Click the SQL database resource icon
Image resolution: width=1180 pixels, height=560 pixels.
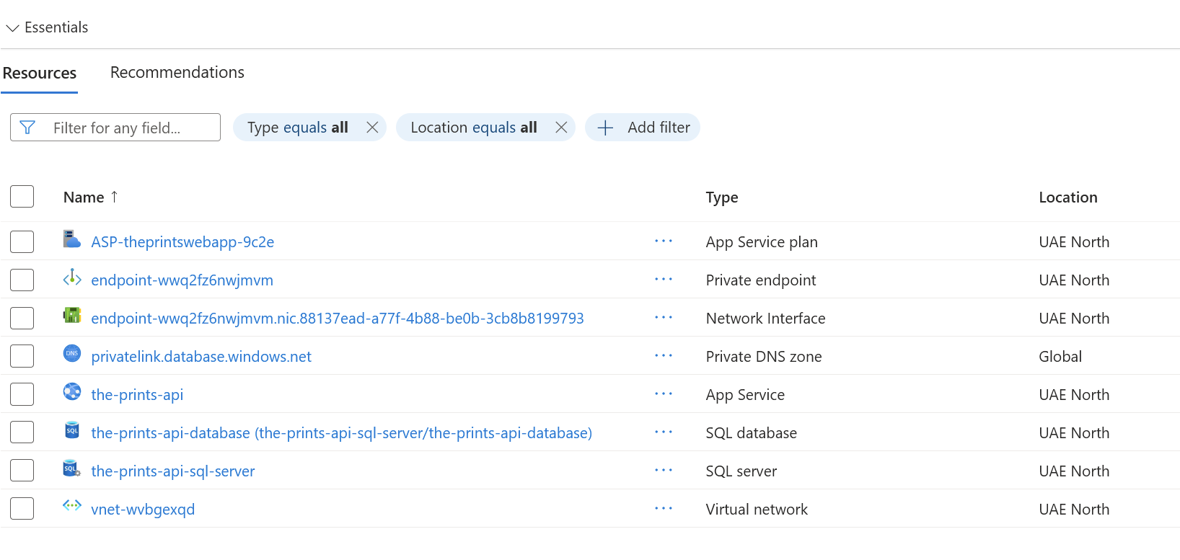pos(71,430)
